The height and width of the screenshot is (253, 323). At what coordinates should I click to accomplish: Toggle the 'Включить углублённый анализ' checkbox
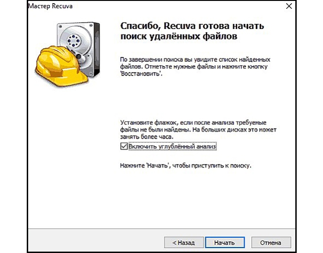[x=124, y=147]
